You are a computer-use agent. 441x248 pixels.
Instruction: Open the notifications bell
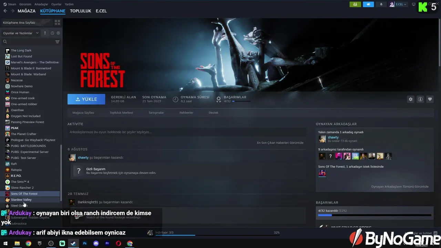(x=381, y=4)
